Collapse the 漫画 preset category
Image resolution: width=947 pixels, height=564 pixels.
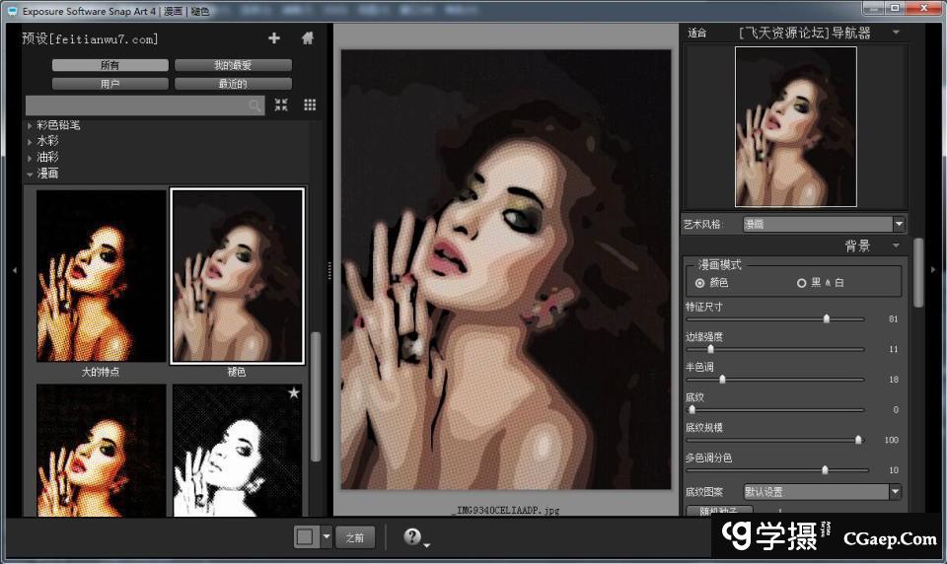click(30, 174)
